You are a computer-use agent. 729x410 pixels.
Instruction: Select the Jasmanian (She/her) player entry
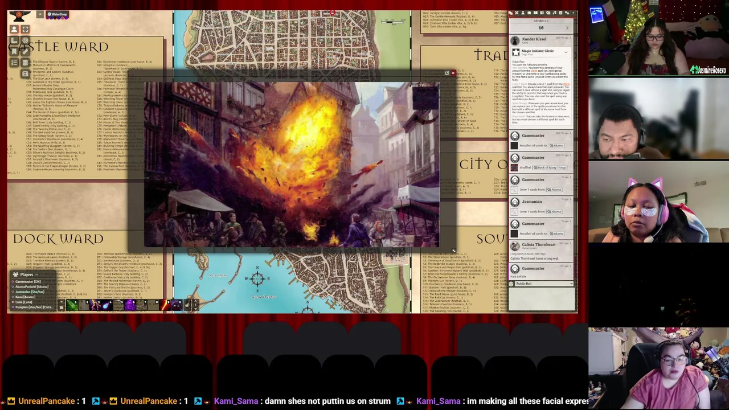coord(28,292)
